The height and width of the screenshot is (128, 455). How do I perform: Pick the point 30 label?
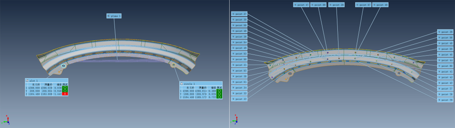click(x=239, y=20)
